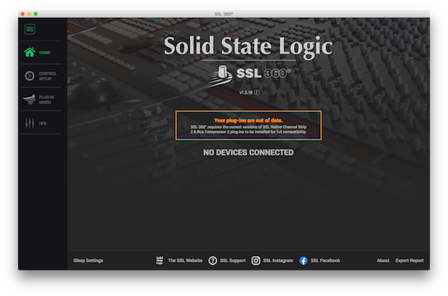Click the UF8 faders icon
Screen dimensions: 448x296
tap(29, 123)
